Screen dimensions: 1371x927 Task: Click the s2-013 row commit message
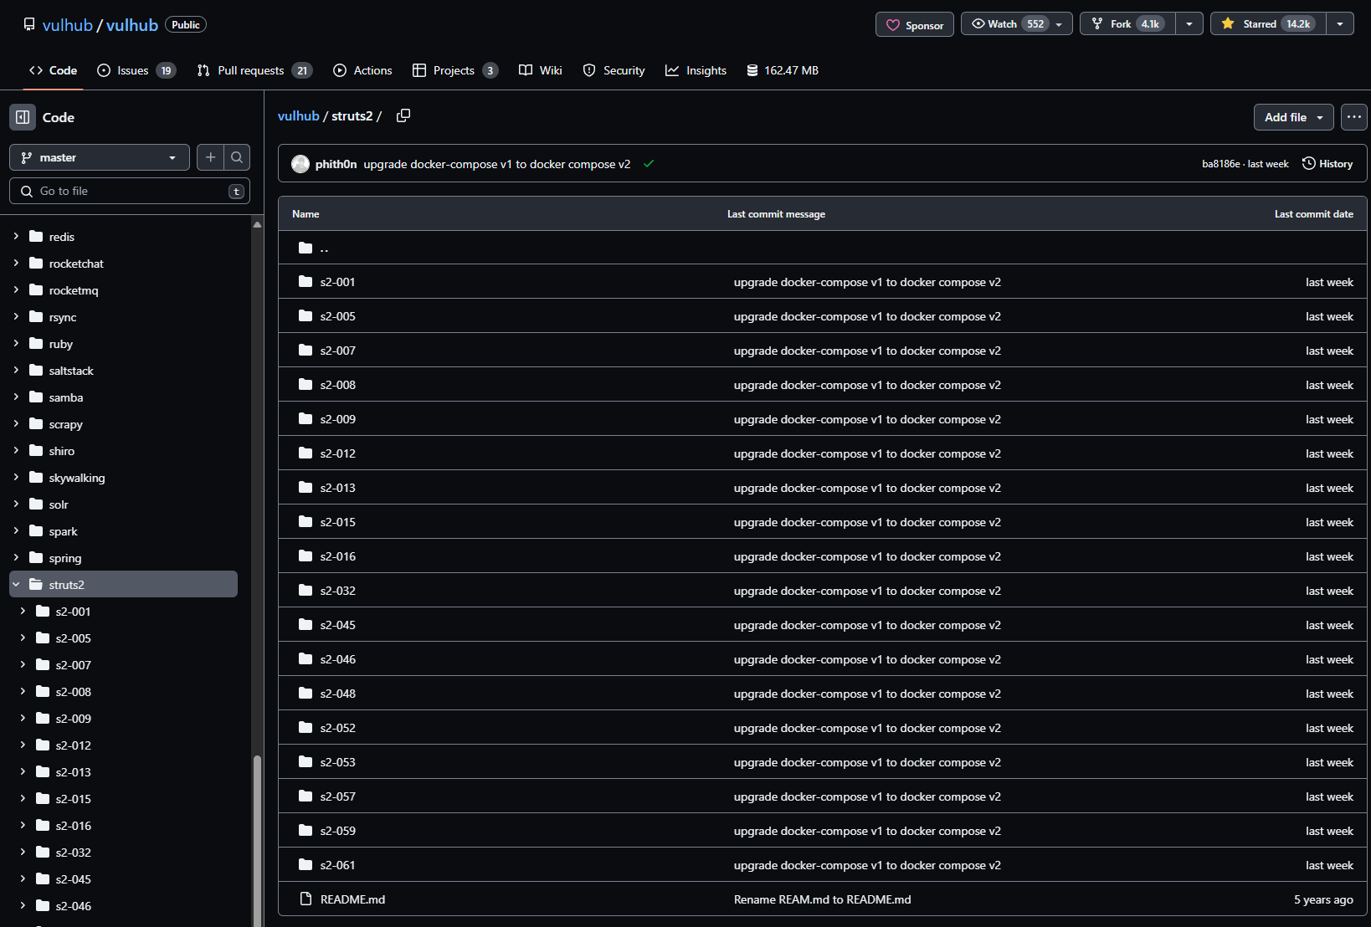(x=867, y=488)
